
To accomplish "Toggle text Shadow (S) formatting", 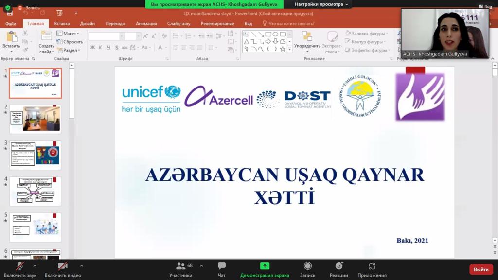I will (117, 47).
